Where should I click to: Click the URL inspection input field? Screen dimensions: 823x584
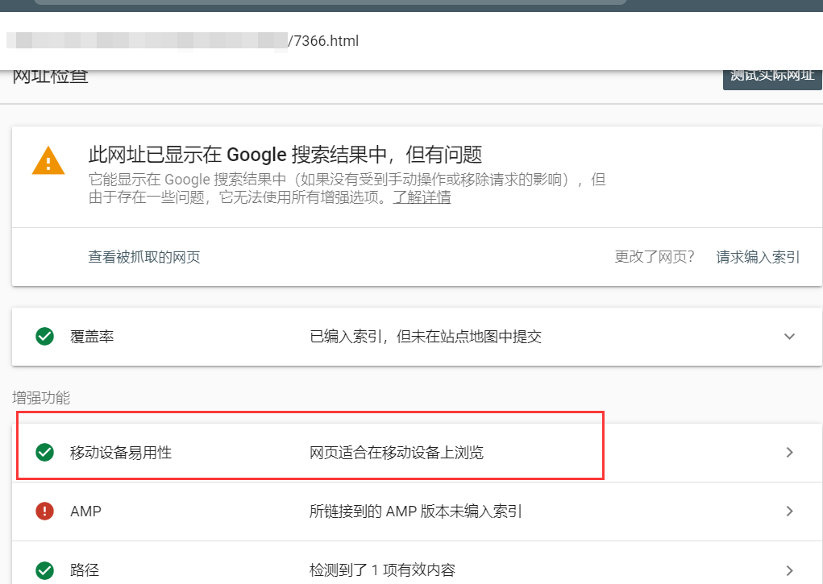tap(411, 41)
